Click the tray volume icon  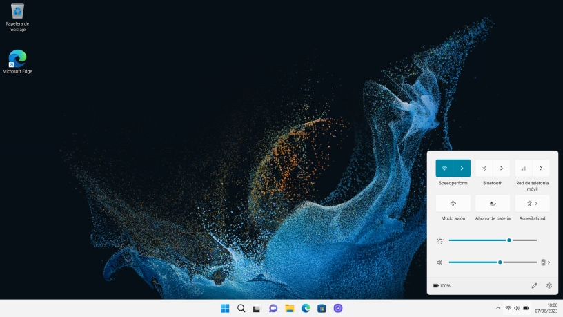coord(517,309)
